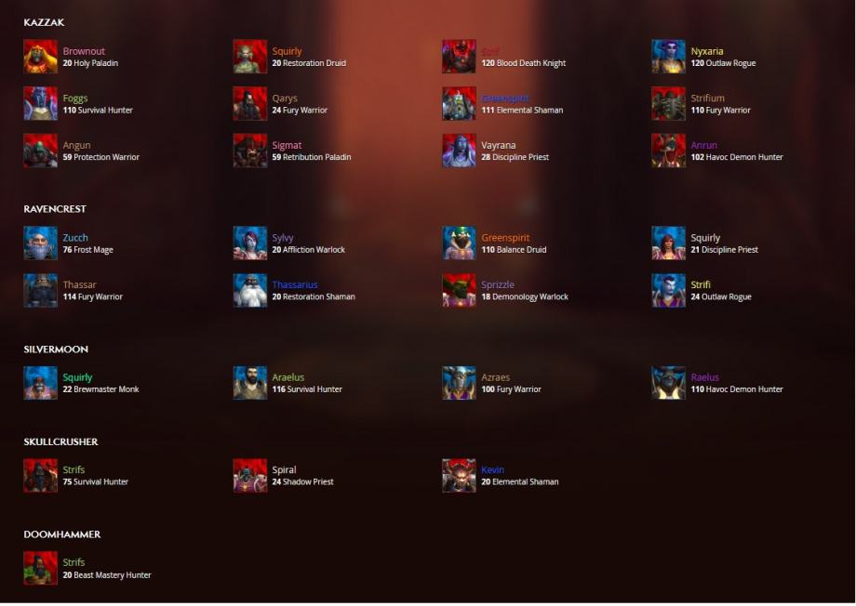Open the Araelus character name link
This screenshot has width=856, height=606.
(x=288, y=377)
